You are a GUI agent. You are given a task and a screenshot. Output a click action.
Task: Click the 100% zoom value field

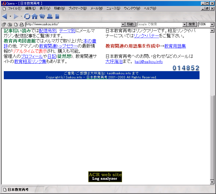pyautogui.click(x=204, y=25)
